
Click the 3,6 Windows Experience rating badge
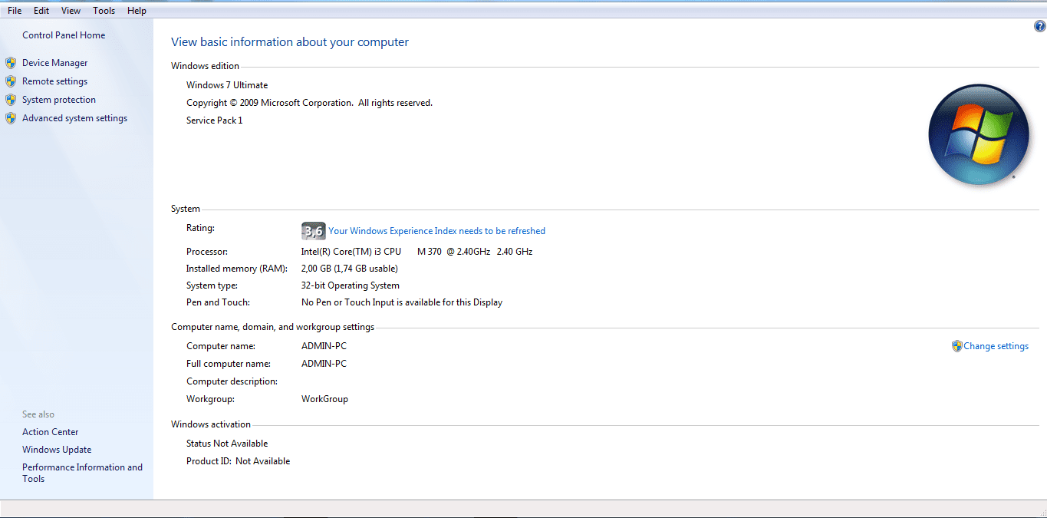point(314,231)
